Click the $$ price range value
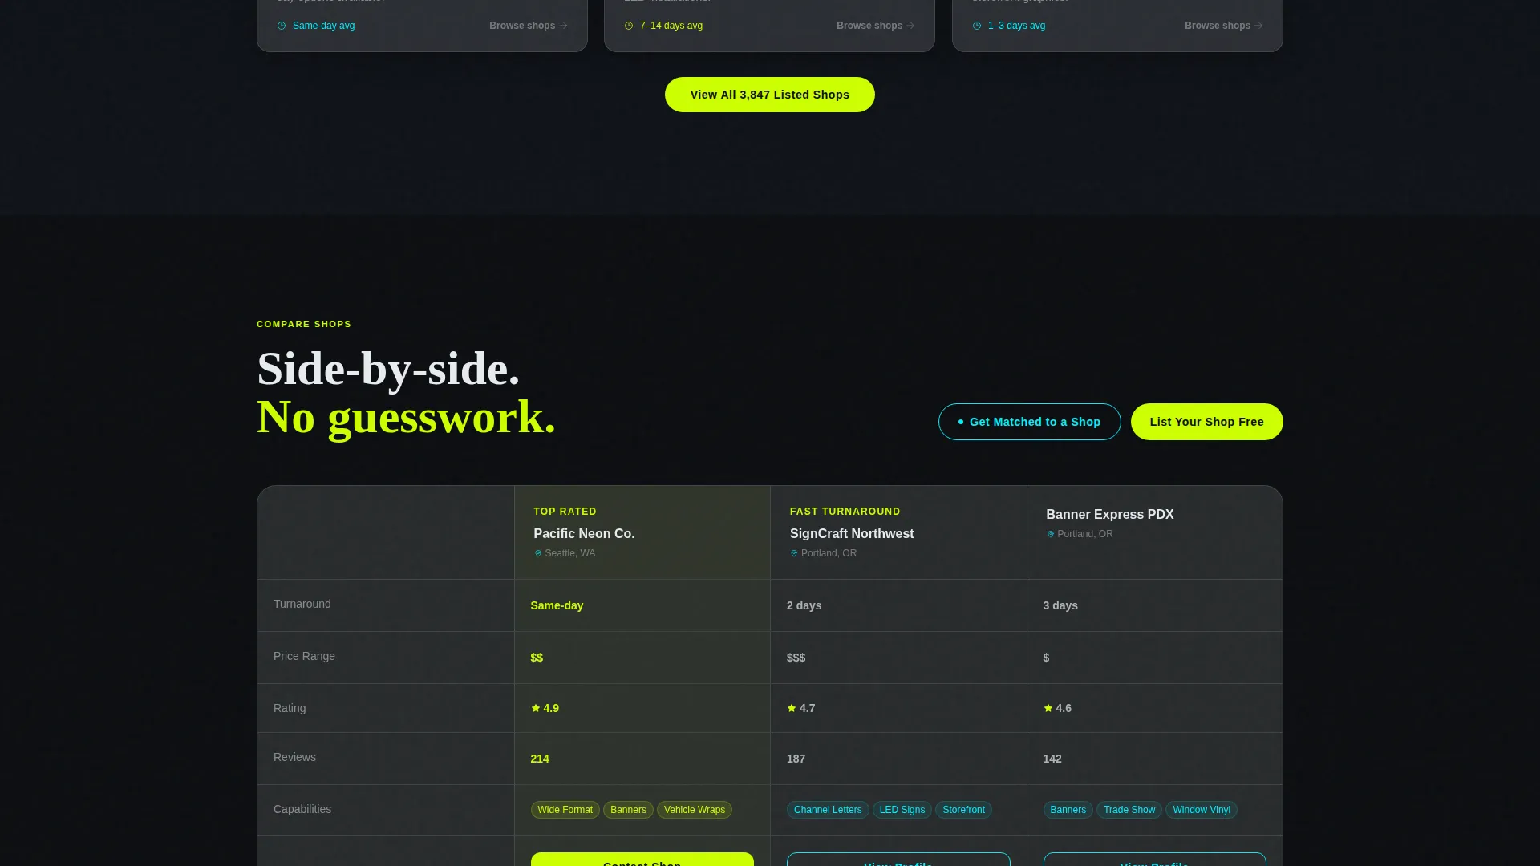1540x866 pixels. pos(537,658)
